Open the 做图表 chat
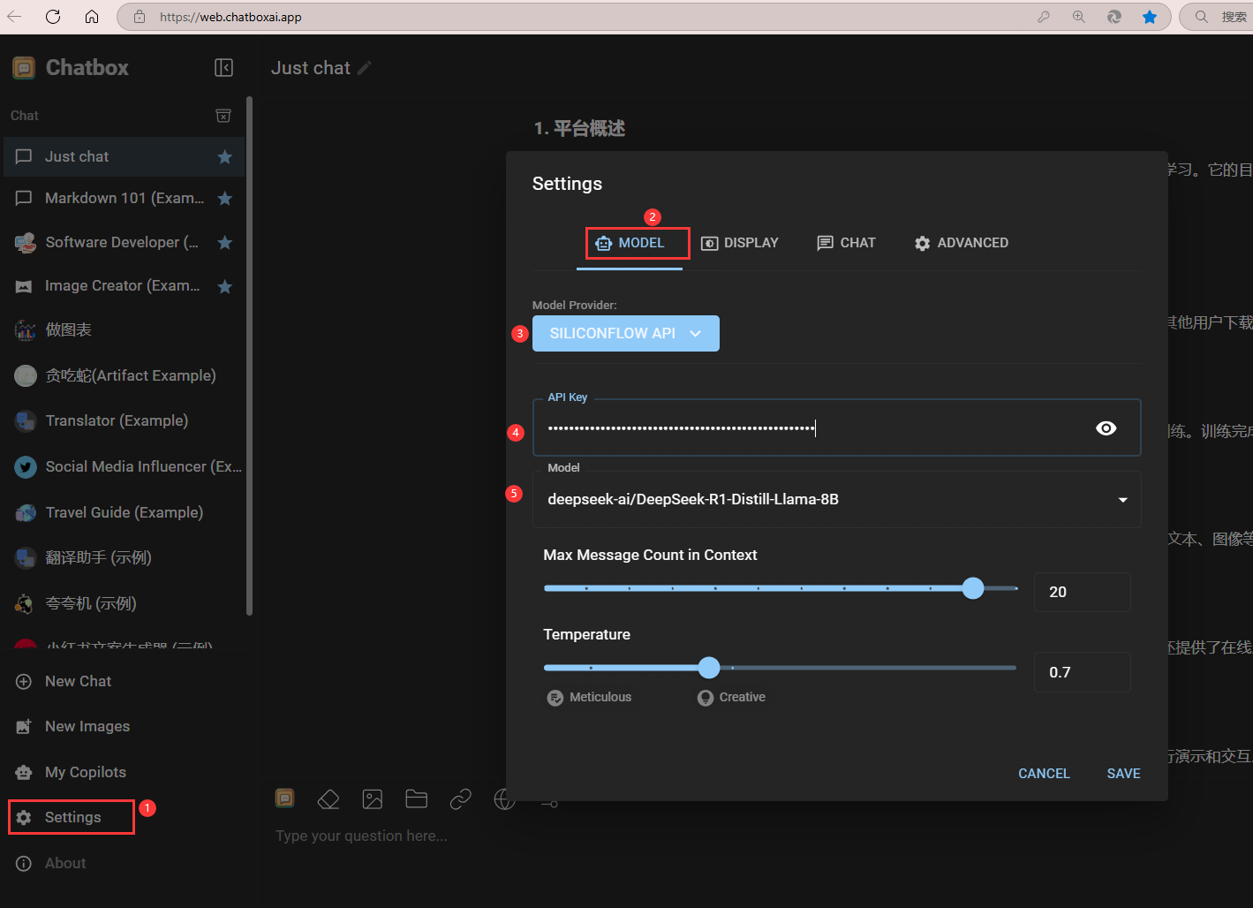This screenshot has height=908, width=1253. point(124,329)
